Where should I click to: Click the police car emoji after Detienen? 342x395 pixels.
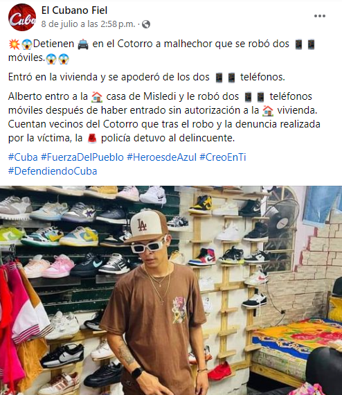[x=83, y=44]
